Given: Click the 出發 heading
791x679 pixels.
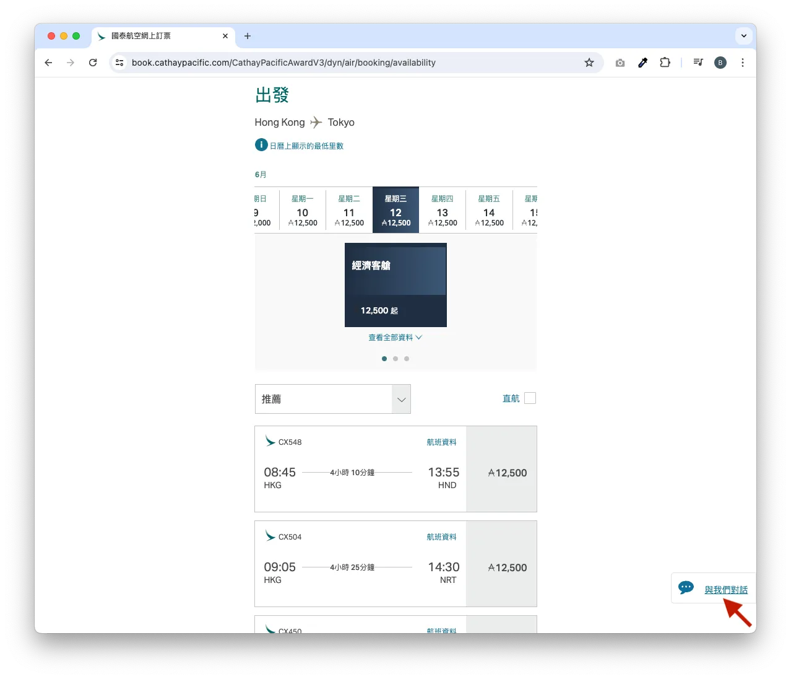Looking at the screenshot, I should pos(272,95).
